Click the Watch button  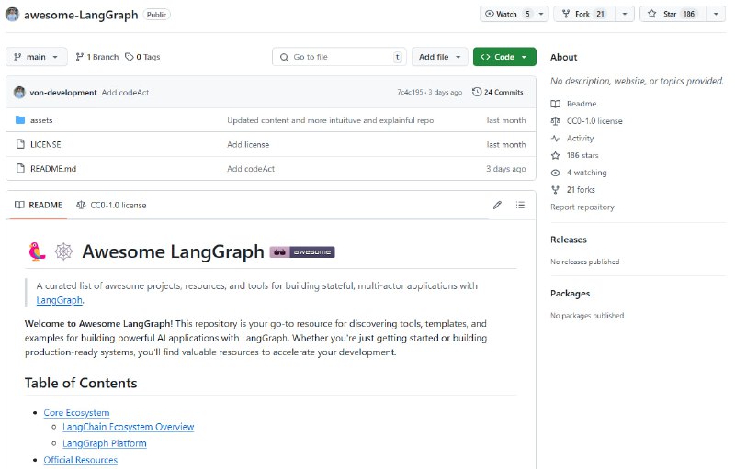[x=508, y=14]
